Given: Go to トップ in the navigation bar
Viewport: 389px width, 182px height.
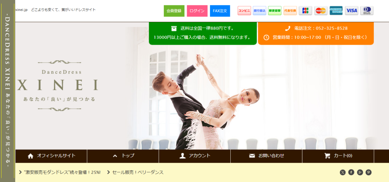Looking at the screenshot, I should [x=123, y=156].
